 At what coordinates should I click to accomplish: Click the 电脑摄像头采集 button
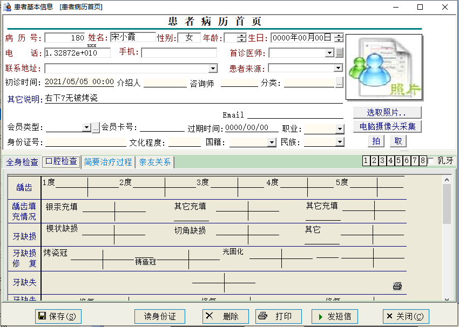[x=387, y=126]
